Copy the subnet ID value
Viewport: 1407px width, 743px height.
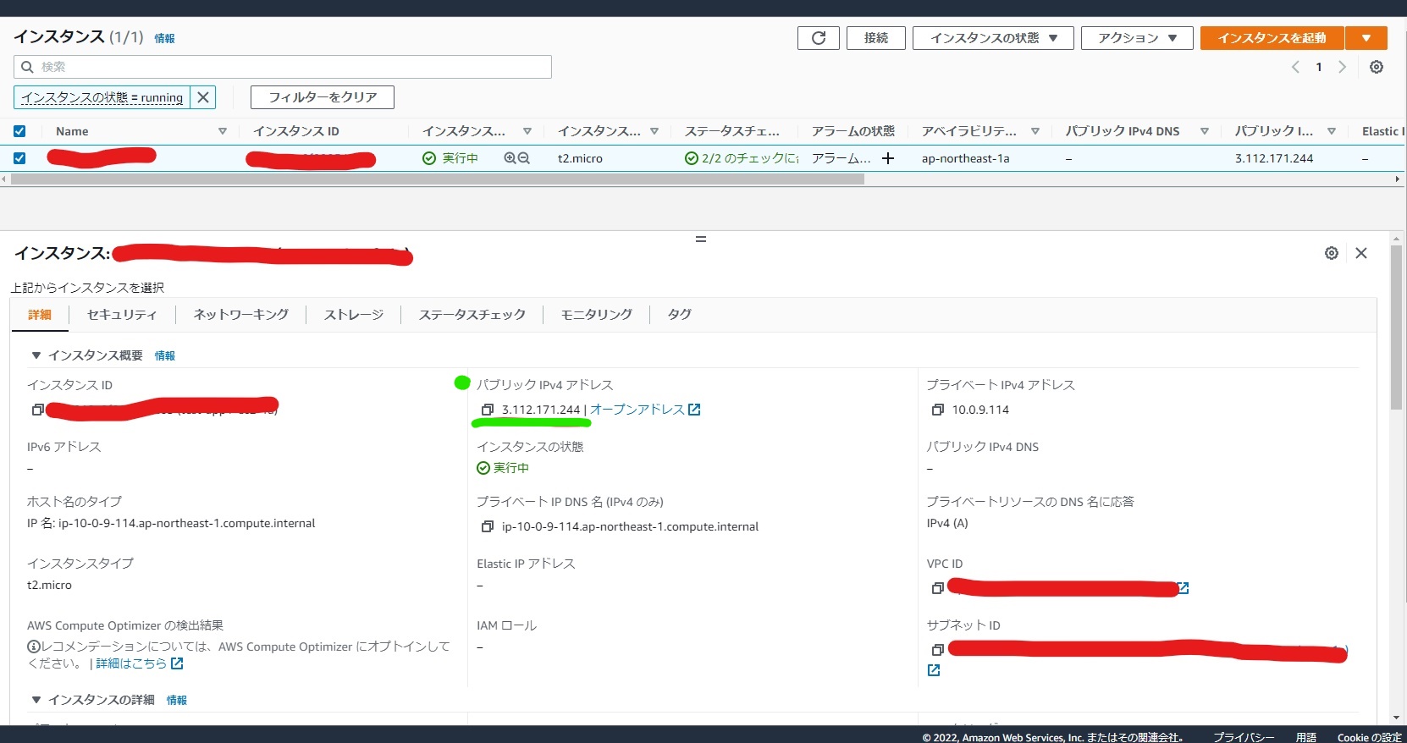tap(937, 650)
